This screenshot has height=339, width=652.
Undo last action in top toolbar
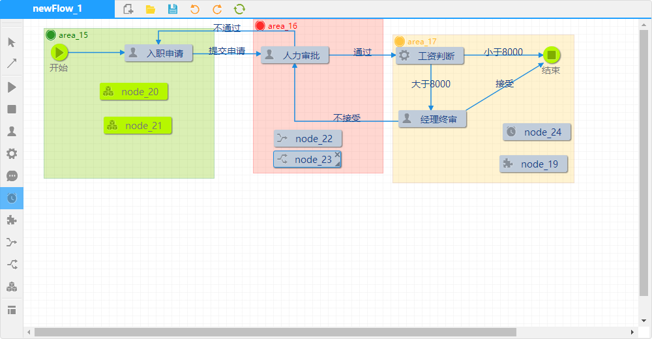coord(195,9)
